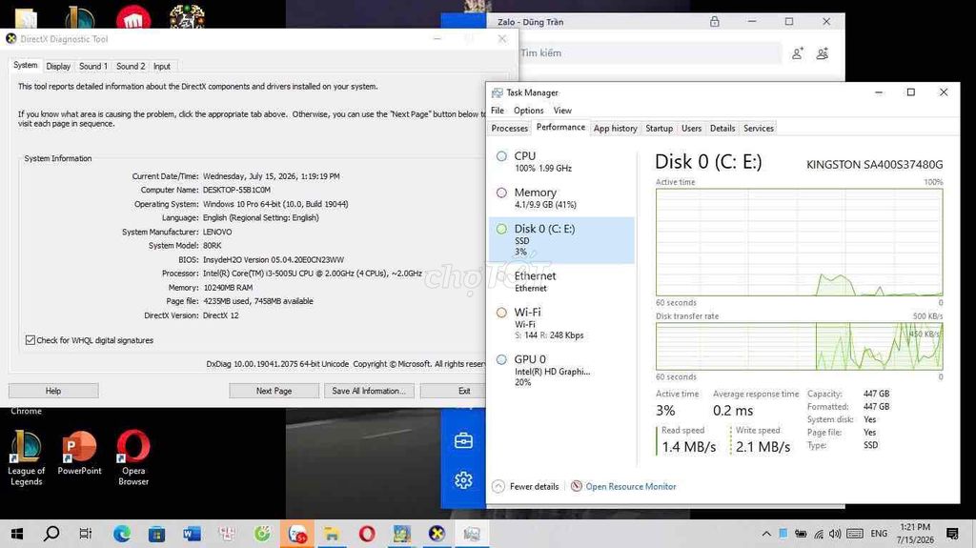Open Zalo toolbox briefcase icon

463,441
